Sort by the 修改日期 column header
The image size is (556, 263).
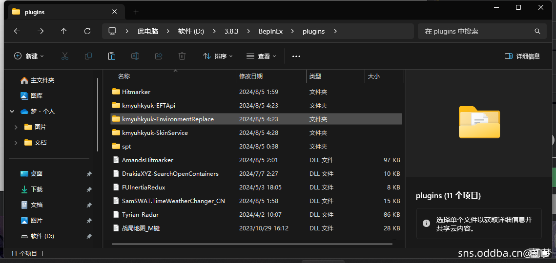click(x=251, y=76)
